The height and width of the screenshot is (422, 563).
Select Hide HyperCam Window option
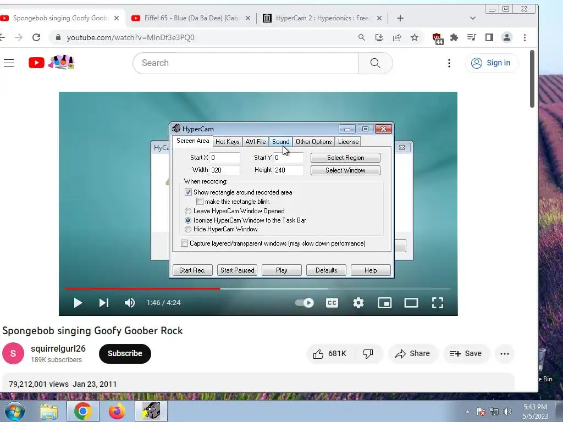pyautogui.click(x=188, y=229)
